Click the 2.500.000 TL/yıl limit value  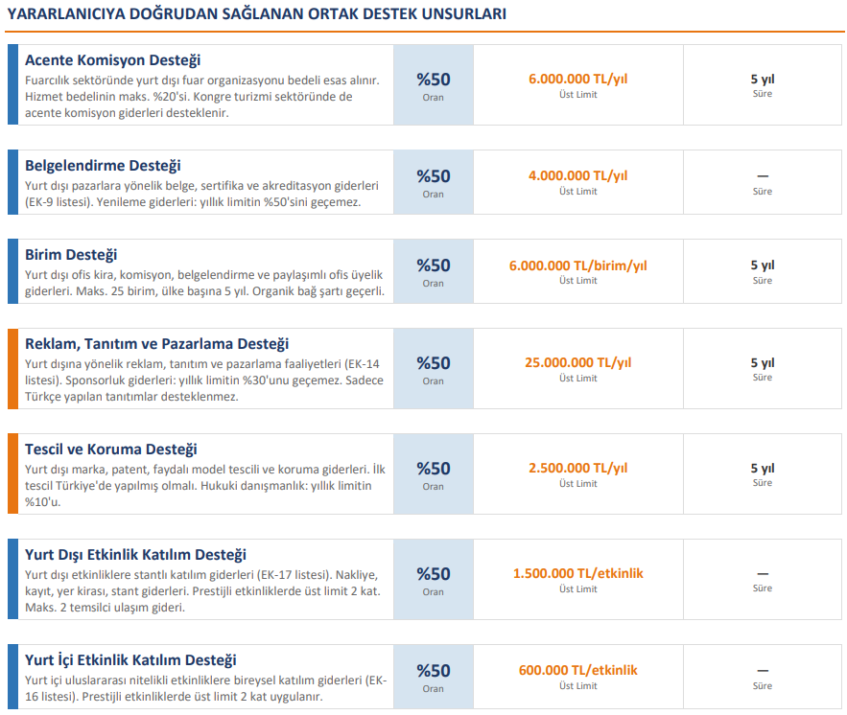[577, 469]
